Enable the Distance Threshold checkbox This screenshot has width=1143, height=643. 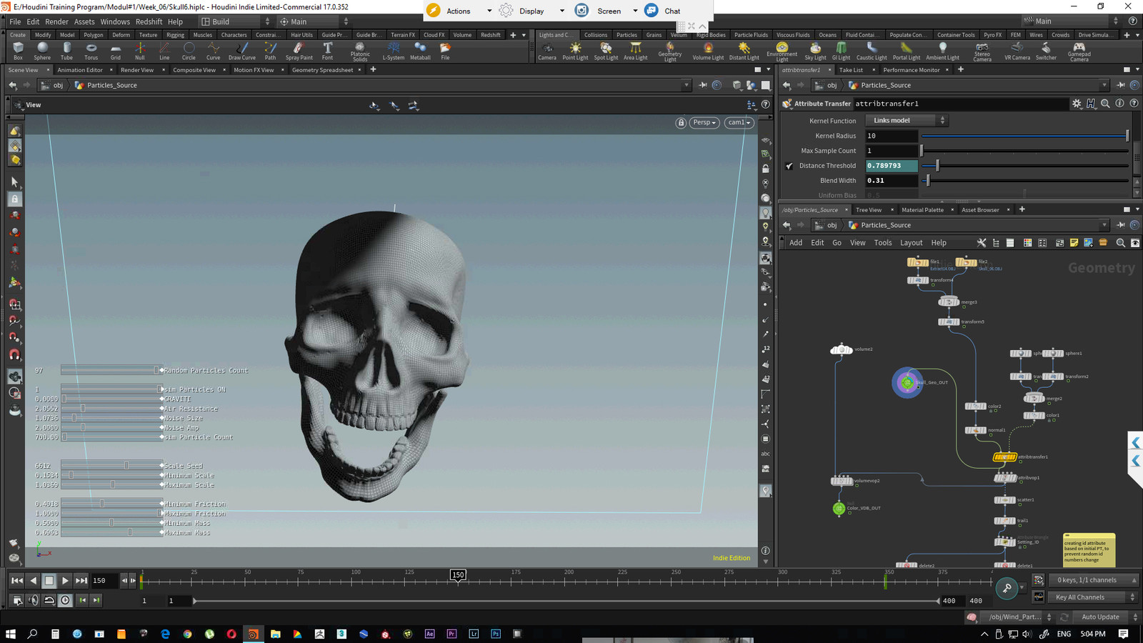click(x=789, y=165)
